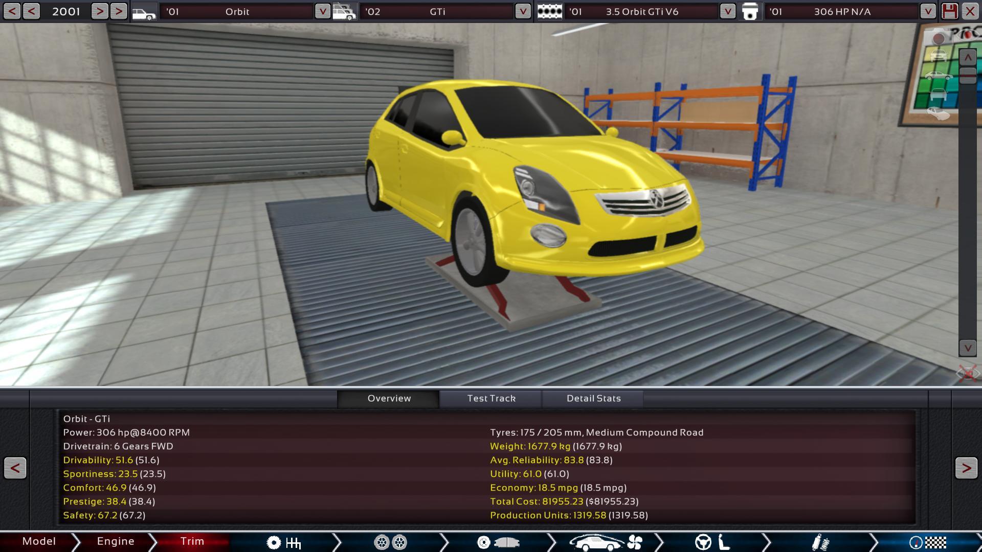Screen dimensions: 982x552
Task: Switch to the Test Track tab
Action: coord(491,399)
